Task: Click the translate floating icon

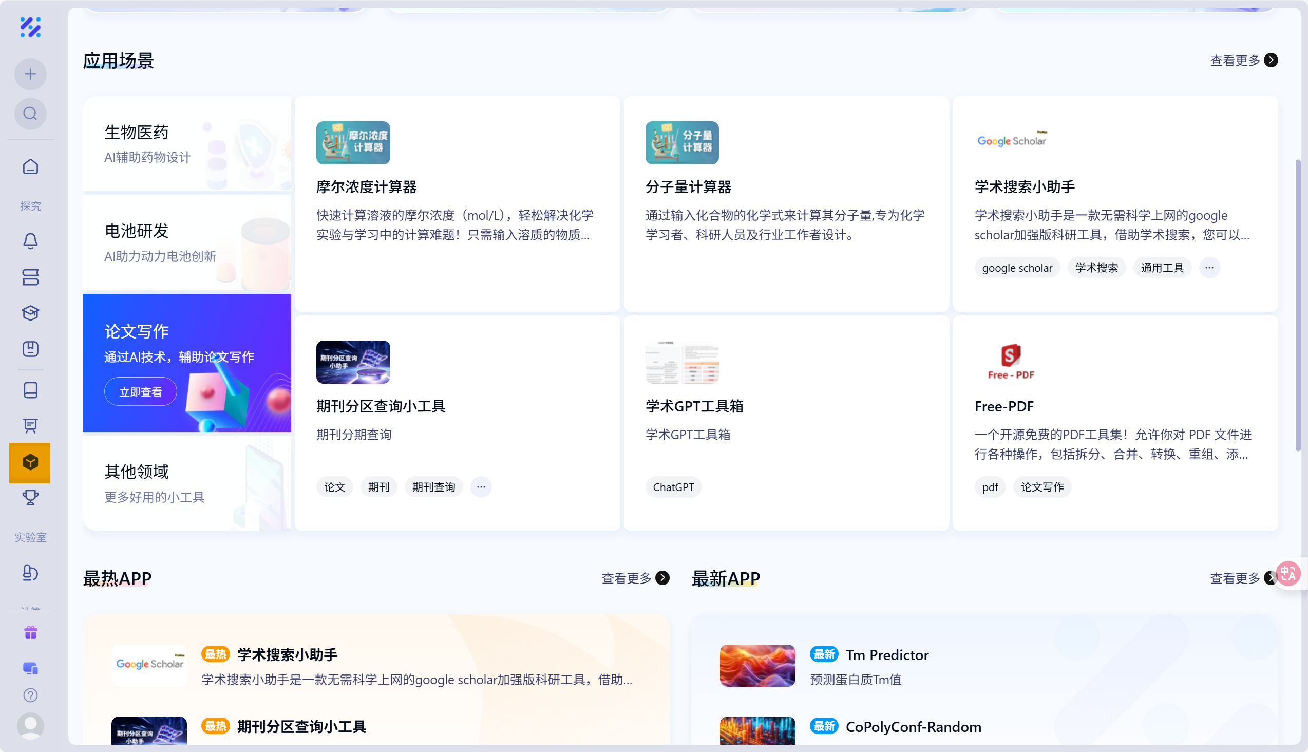Action: tap(1288, 574)
